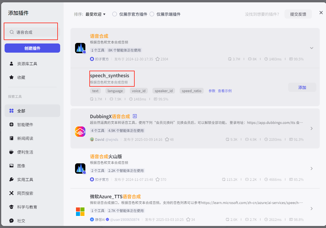Click the speed_ratio parameter tag
This screenshot has width=326, height=228.
(191, 91)
